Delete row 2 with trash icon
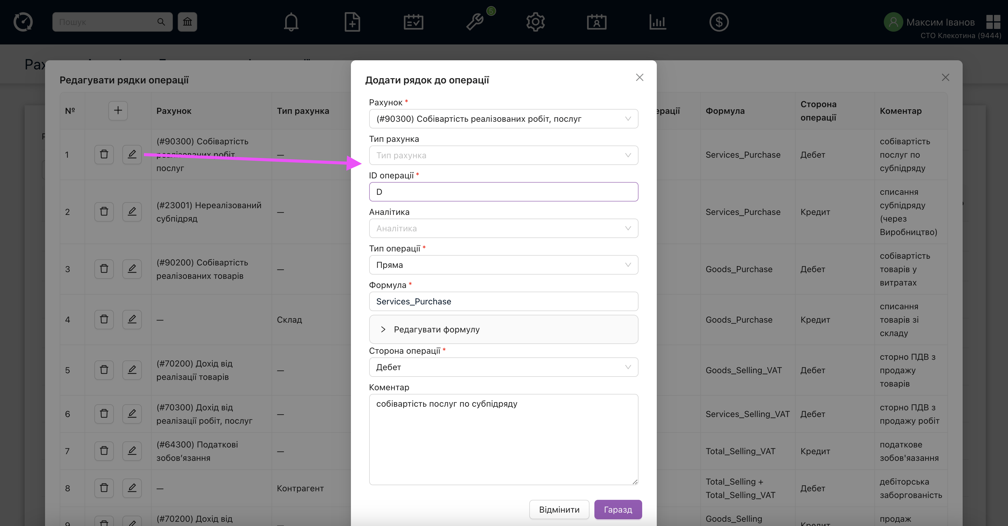 click(x=104, y=212)
